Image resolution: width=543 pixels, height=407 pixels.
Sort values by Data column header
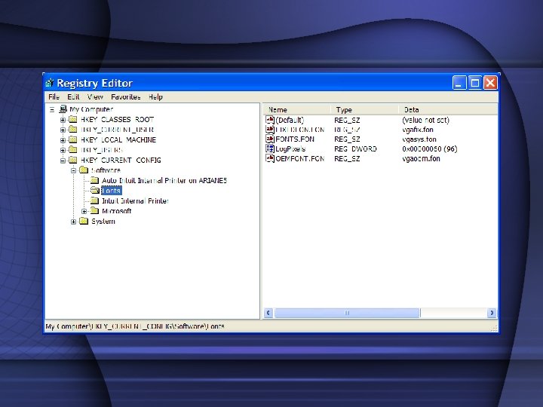point(448,110)
